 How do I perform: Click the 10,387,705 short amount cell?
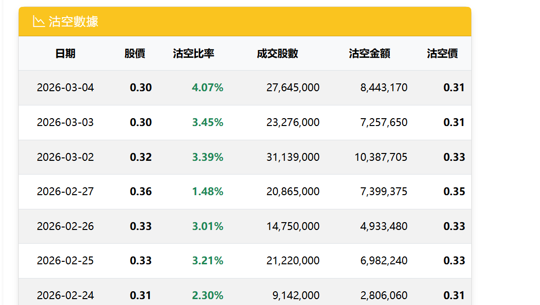(x=381, y=157)
